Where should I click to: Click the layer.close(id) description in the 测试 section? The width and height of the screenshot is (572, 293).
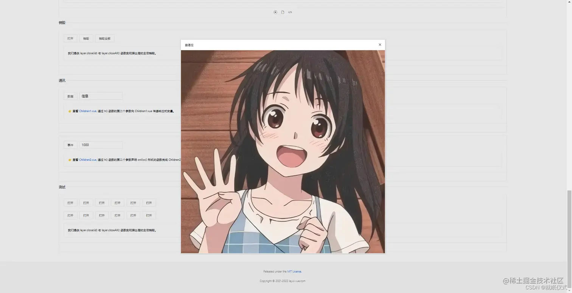pos(112,230)
